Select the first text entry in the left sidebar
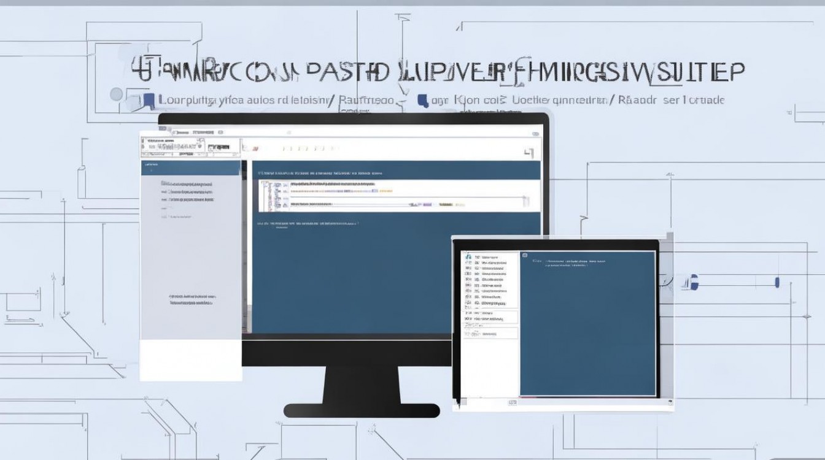This screenshot has height=460, width=825. tap(187, 183)
